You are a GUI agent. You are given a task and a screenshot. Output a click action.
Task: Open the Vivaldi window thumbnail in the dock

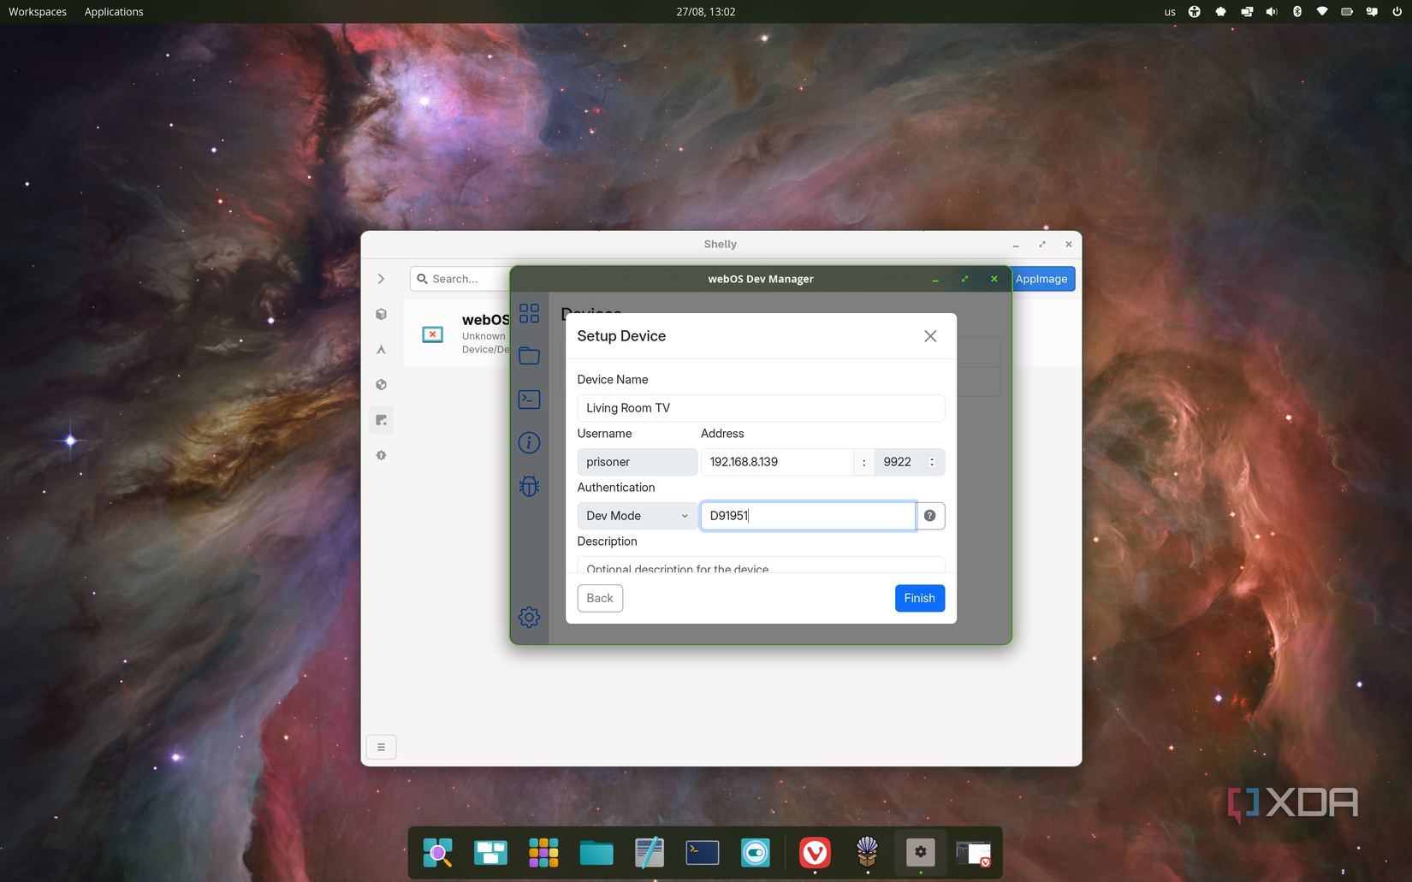tap(974, 853)
